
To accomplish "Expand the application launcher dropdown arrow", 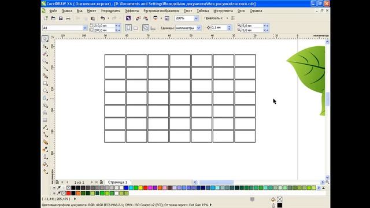I will tap(161, 18).
